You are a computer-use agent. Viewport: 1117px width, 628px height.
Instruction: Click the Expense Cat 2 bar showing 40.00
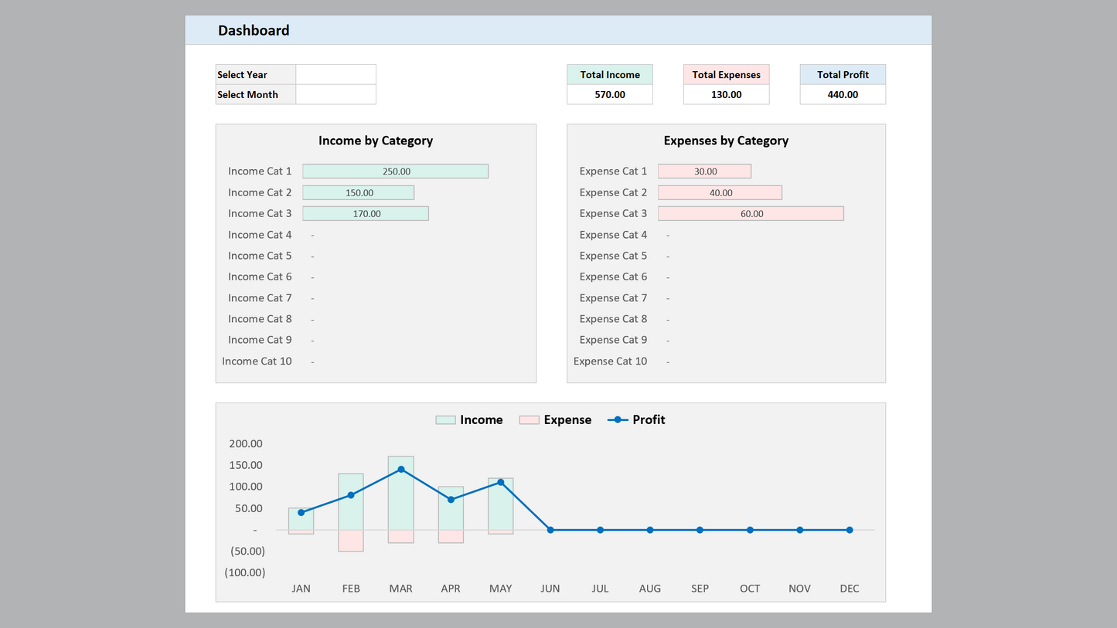(720, 193)
